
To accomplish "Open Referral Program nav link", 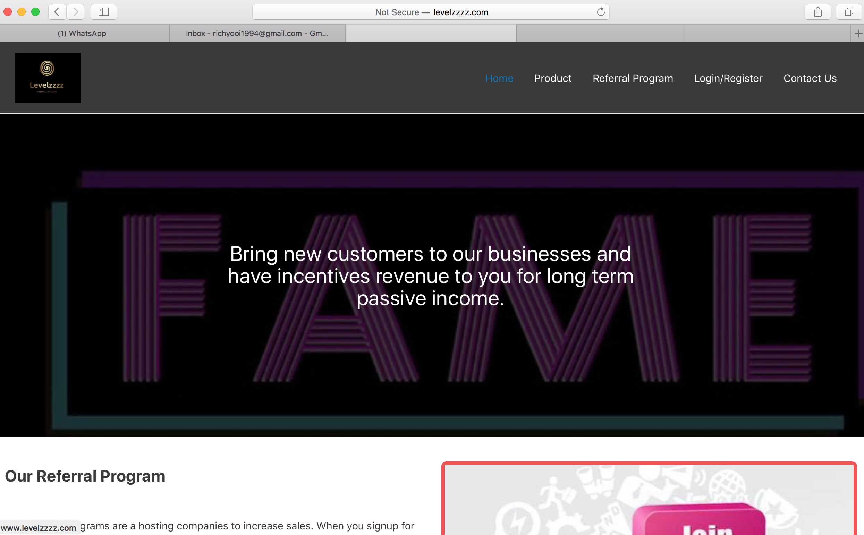I will pos(633,78).
